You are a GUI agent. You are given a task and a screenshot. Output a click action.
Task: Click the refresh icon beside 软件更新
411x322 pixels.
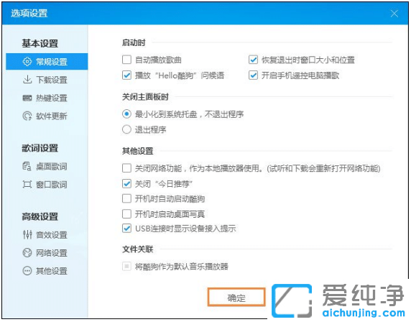click(27, 116)
